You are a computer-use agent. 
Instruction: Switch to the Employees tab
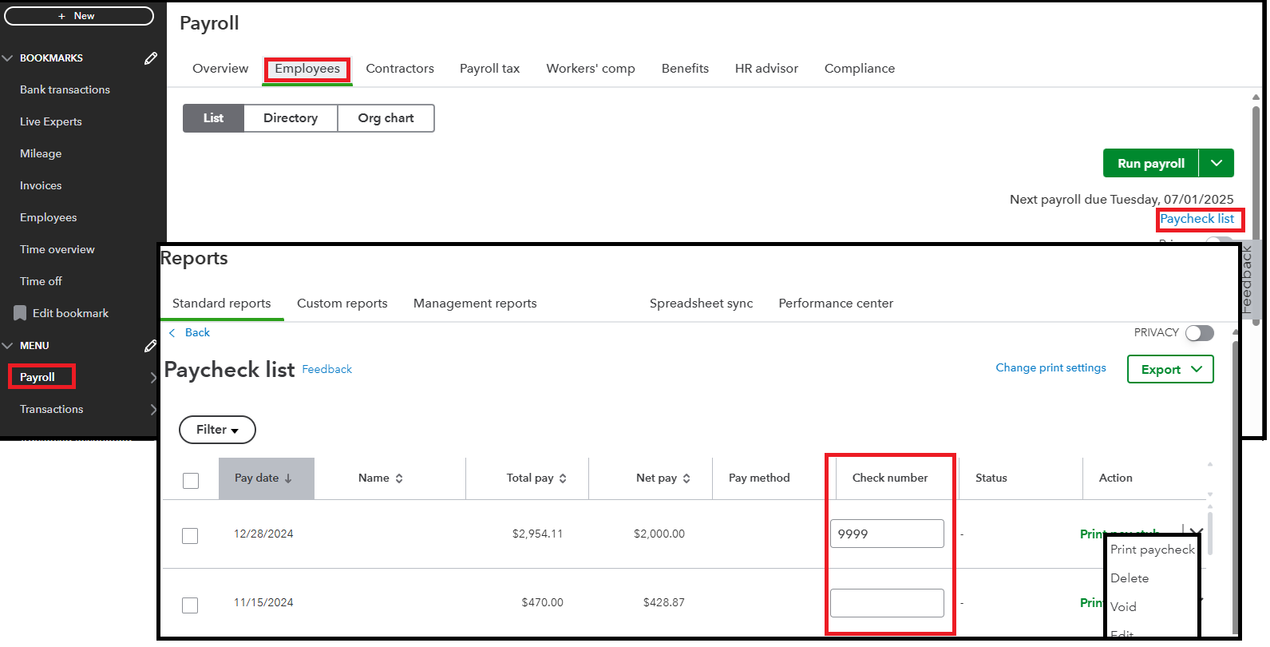307,69
